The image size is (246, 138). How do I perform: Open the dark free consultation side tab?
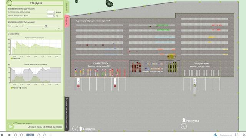(x=67, y=114)
